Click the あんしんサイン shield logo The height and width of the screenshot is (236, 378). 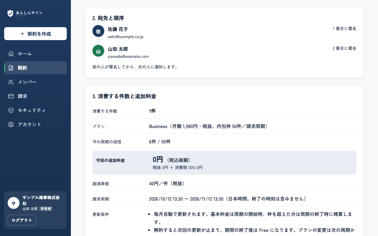[x=10, y=13]
